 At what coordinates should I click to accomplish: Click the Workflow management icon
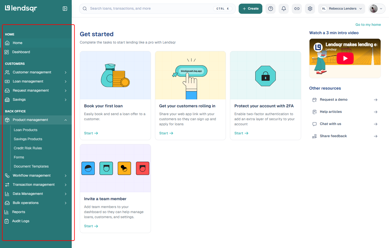coord(7,175)
